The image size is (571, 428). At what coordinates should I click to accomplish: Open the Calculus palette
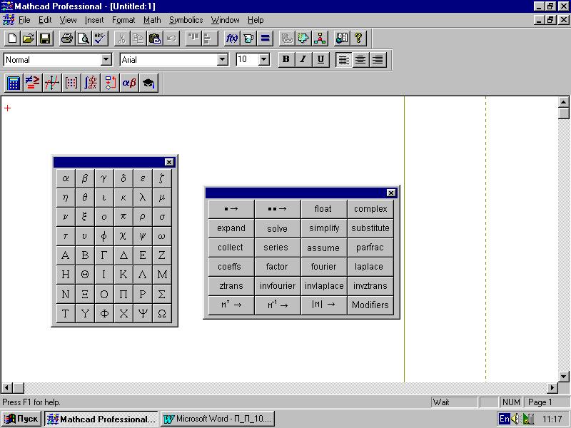(91, 83)
